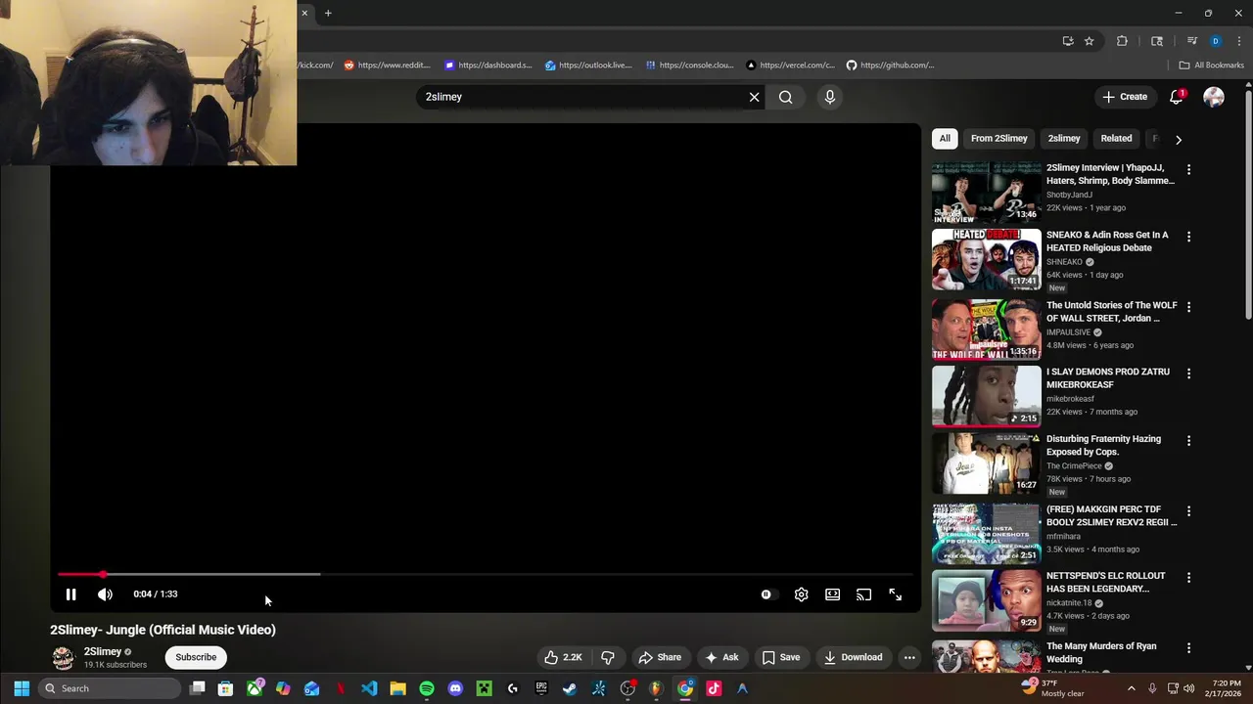
Task: Dislike the video
Action: [x=607, y=657]
